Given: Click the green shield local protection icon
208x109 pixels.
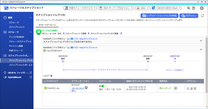Looking at the screenshot, I should (x=39, y=32).
